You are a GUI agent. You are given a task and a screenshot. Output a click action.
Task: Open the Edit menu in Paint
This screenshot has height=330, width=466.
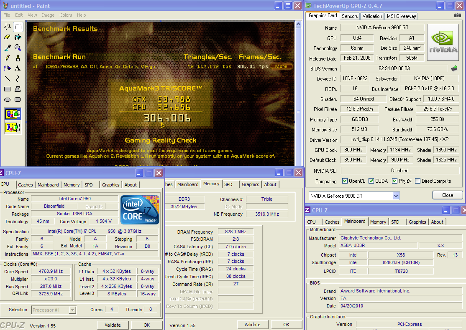point(19,15)
